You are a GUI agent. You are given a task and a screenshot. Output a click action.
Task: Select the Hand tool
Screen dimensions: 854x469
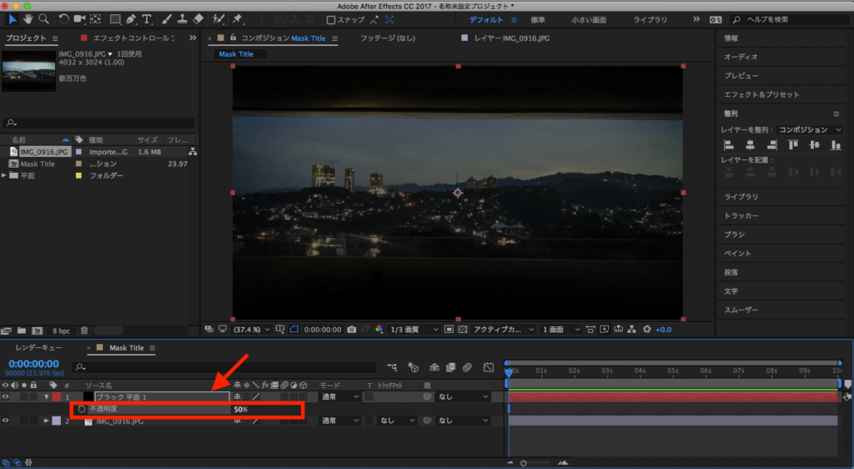(x=28, y=19)
